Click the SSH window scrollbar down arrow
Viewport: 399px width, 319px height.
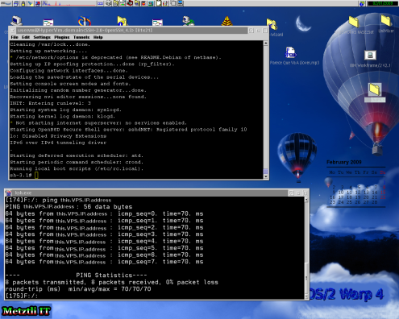[266, 176]
